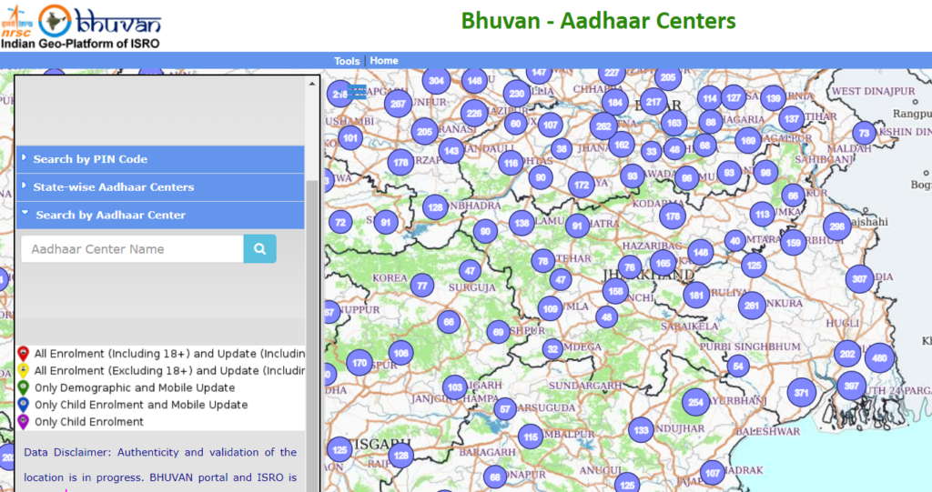The image size is (932, 492).
Task: Open the 143 cluster marker
Action: point(451,151)
